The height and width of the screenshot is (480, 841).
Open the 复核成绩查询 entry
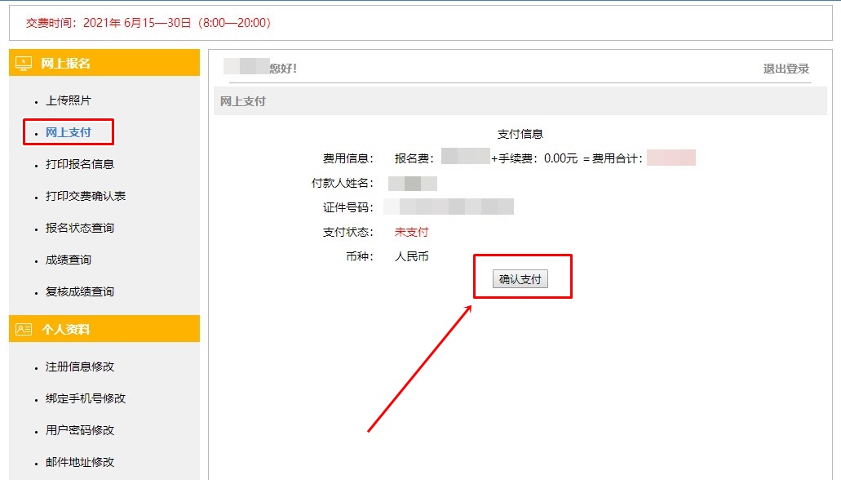(79, 291)
